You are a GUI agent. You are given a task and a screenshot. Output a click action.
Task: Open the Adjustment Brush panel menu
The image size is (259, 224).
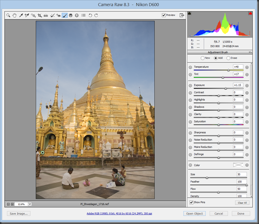(250, 52)
